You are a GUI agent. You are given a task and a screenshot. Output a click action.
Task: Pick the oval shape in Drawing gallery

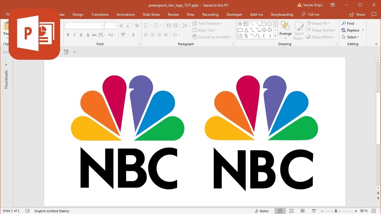(270, 24)
